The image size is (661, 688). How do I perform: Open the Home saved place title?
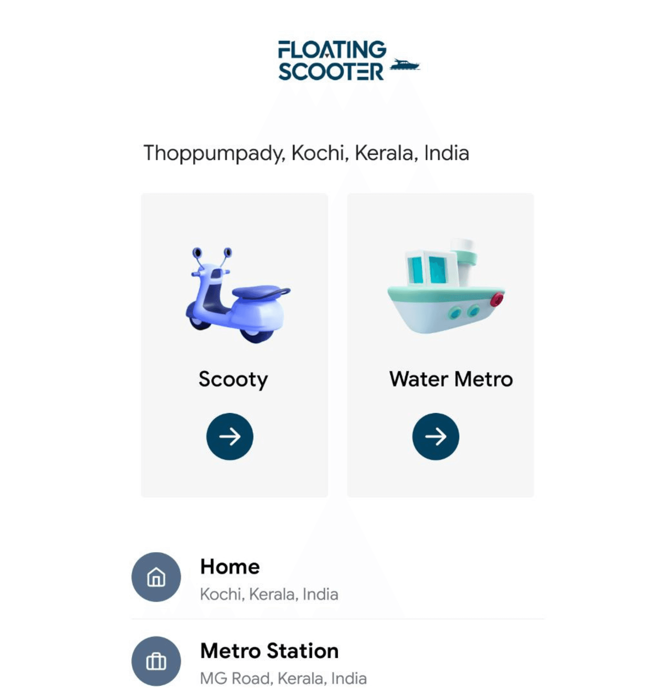(x=230, y=566)
